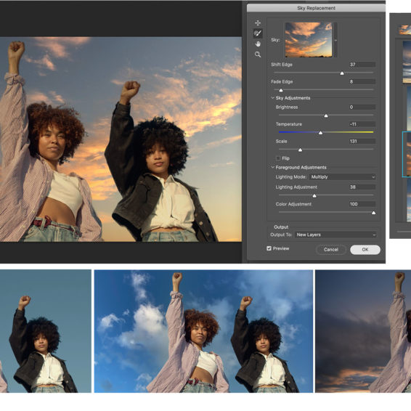411x411 pixels.
Task: Select the blue cloudy sky image below
Action: click(x=203, y=331)
